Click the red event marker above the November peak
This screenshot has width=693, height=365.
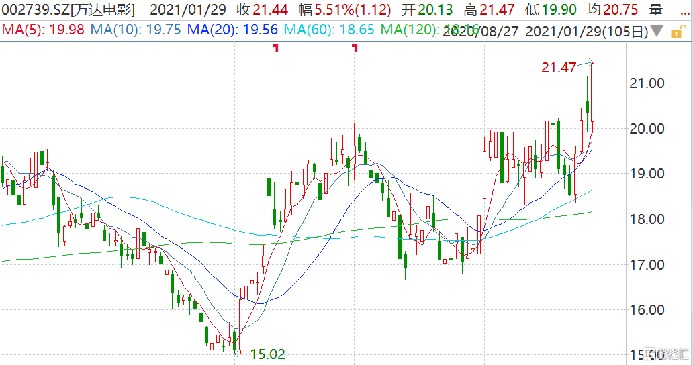[x=355, y=48]
